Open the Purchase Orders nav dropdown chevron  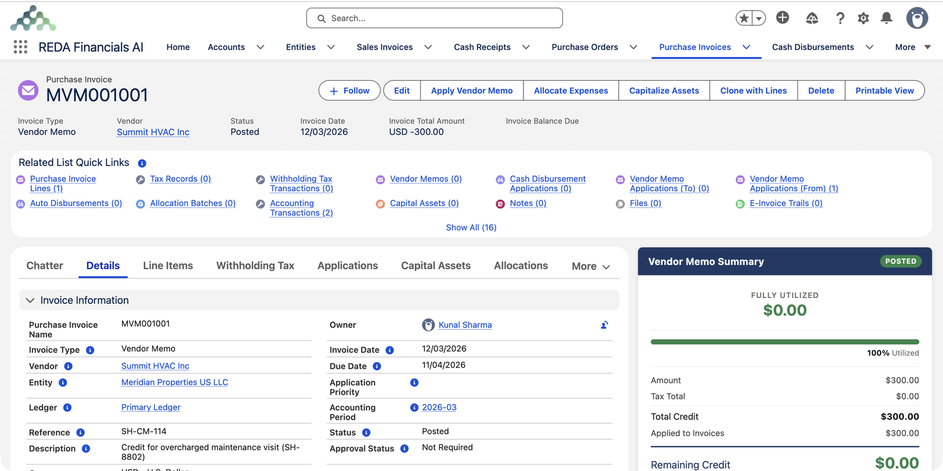point(633,47)
